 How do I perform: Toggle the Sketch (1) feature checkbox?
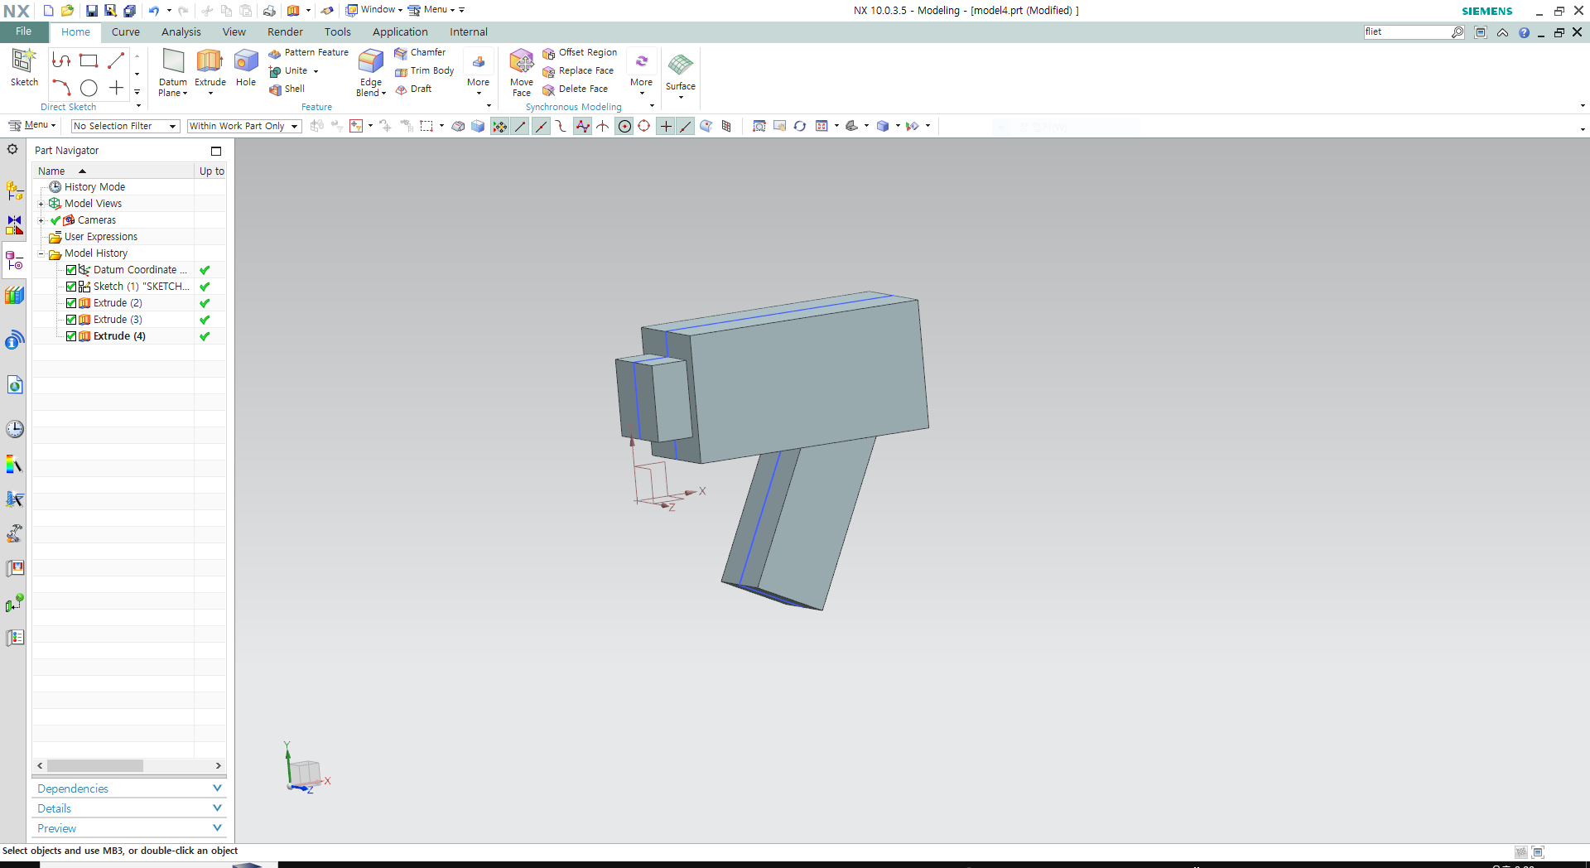tap(71, 287)
